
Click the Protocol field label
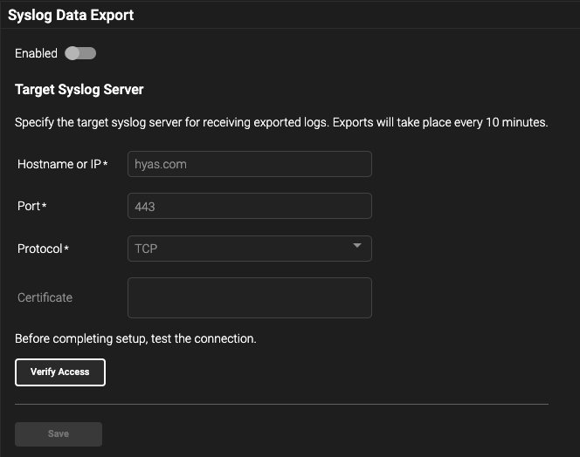click(x=39, y=249)
